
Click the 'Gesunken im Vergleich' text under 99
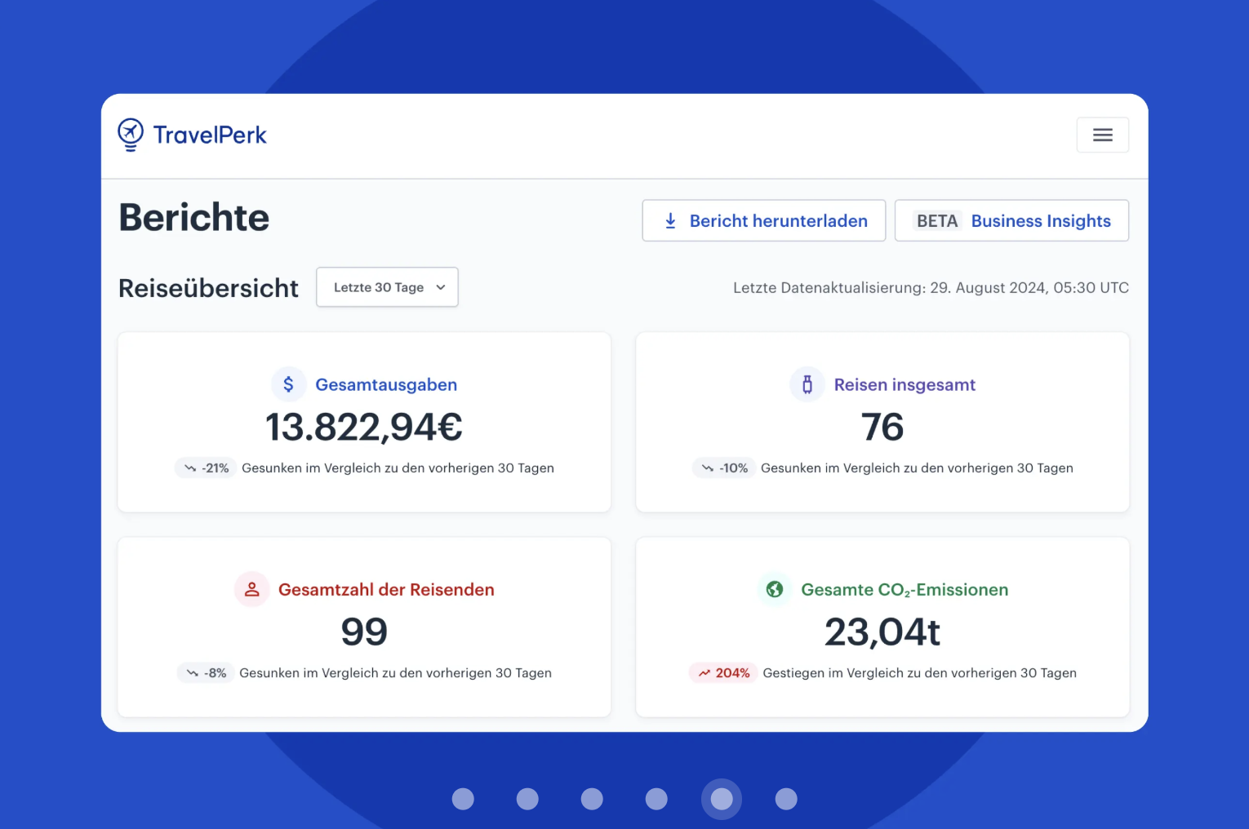395,673
